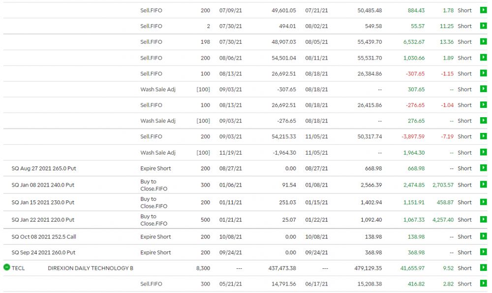Viewport: 492px width, 293px height.
Task: Click green arrow for SQ Aug 27 265.0 Put
Action: 483,168
